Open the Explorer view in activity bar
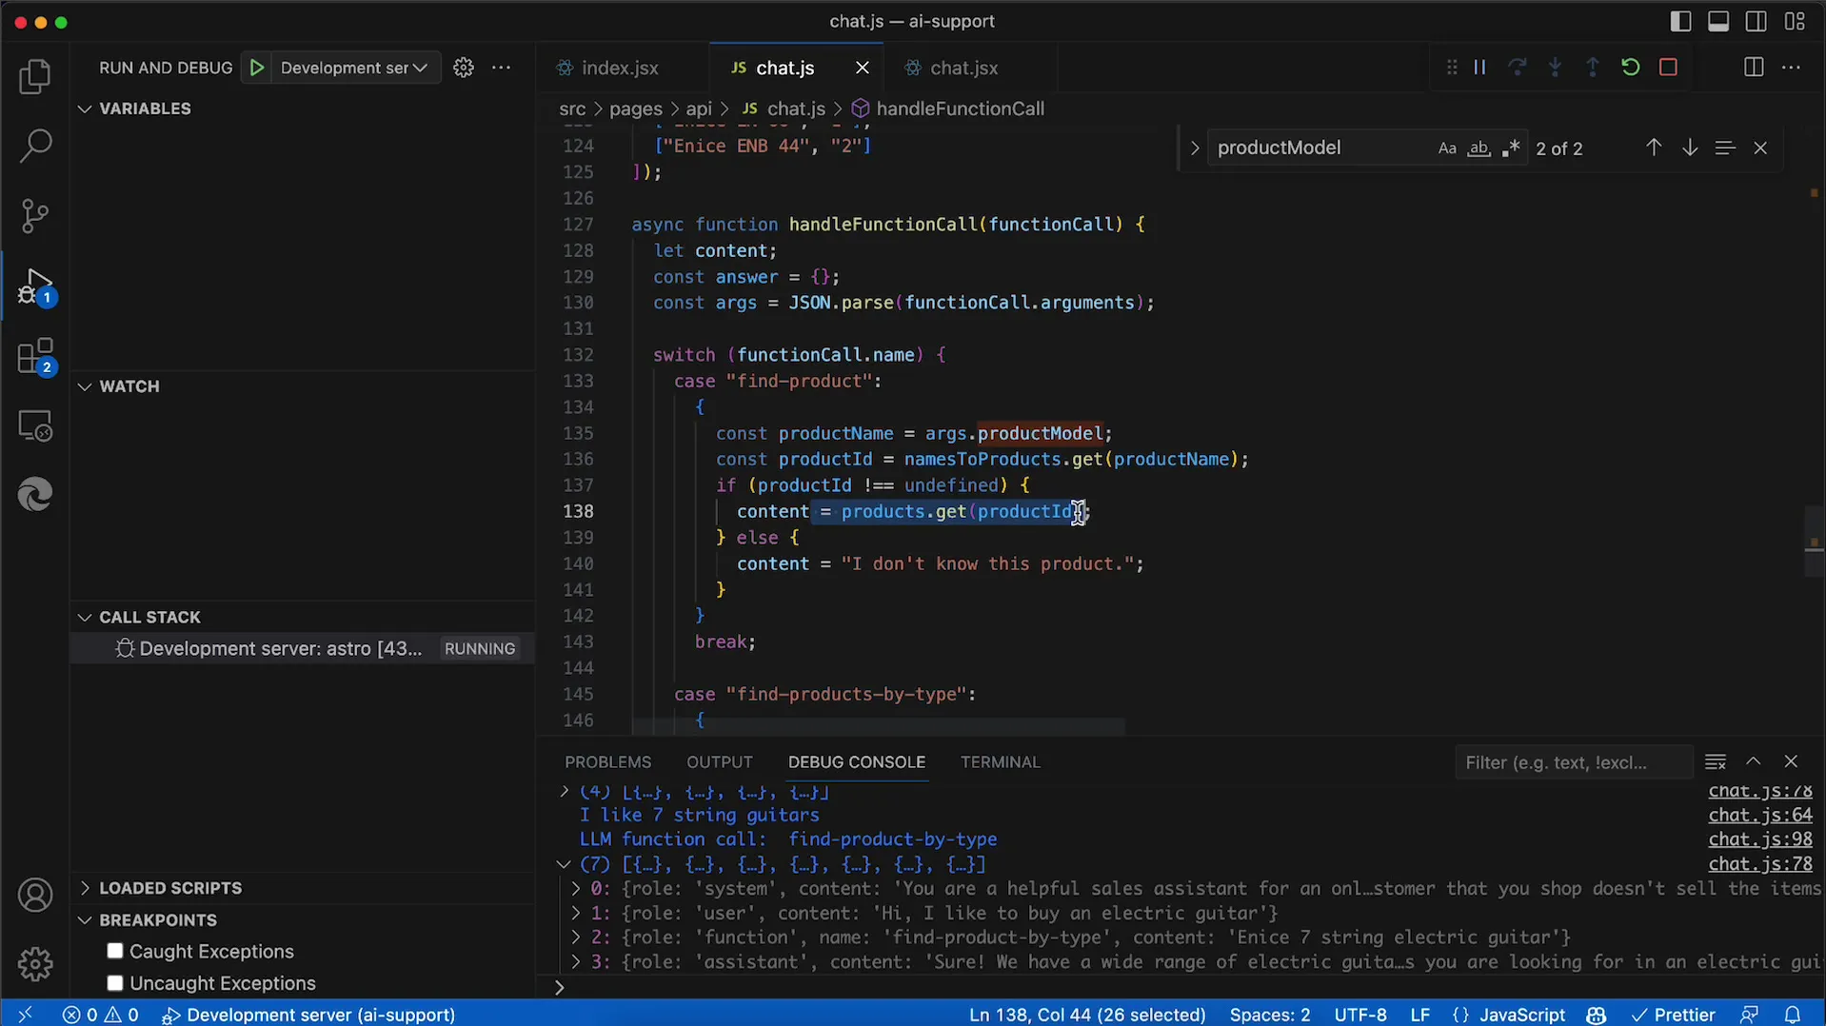The image size is (1826, 1026). [x=35, y=77]
